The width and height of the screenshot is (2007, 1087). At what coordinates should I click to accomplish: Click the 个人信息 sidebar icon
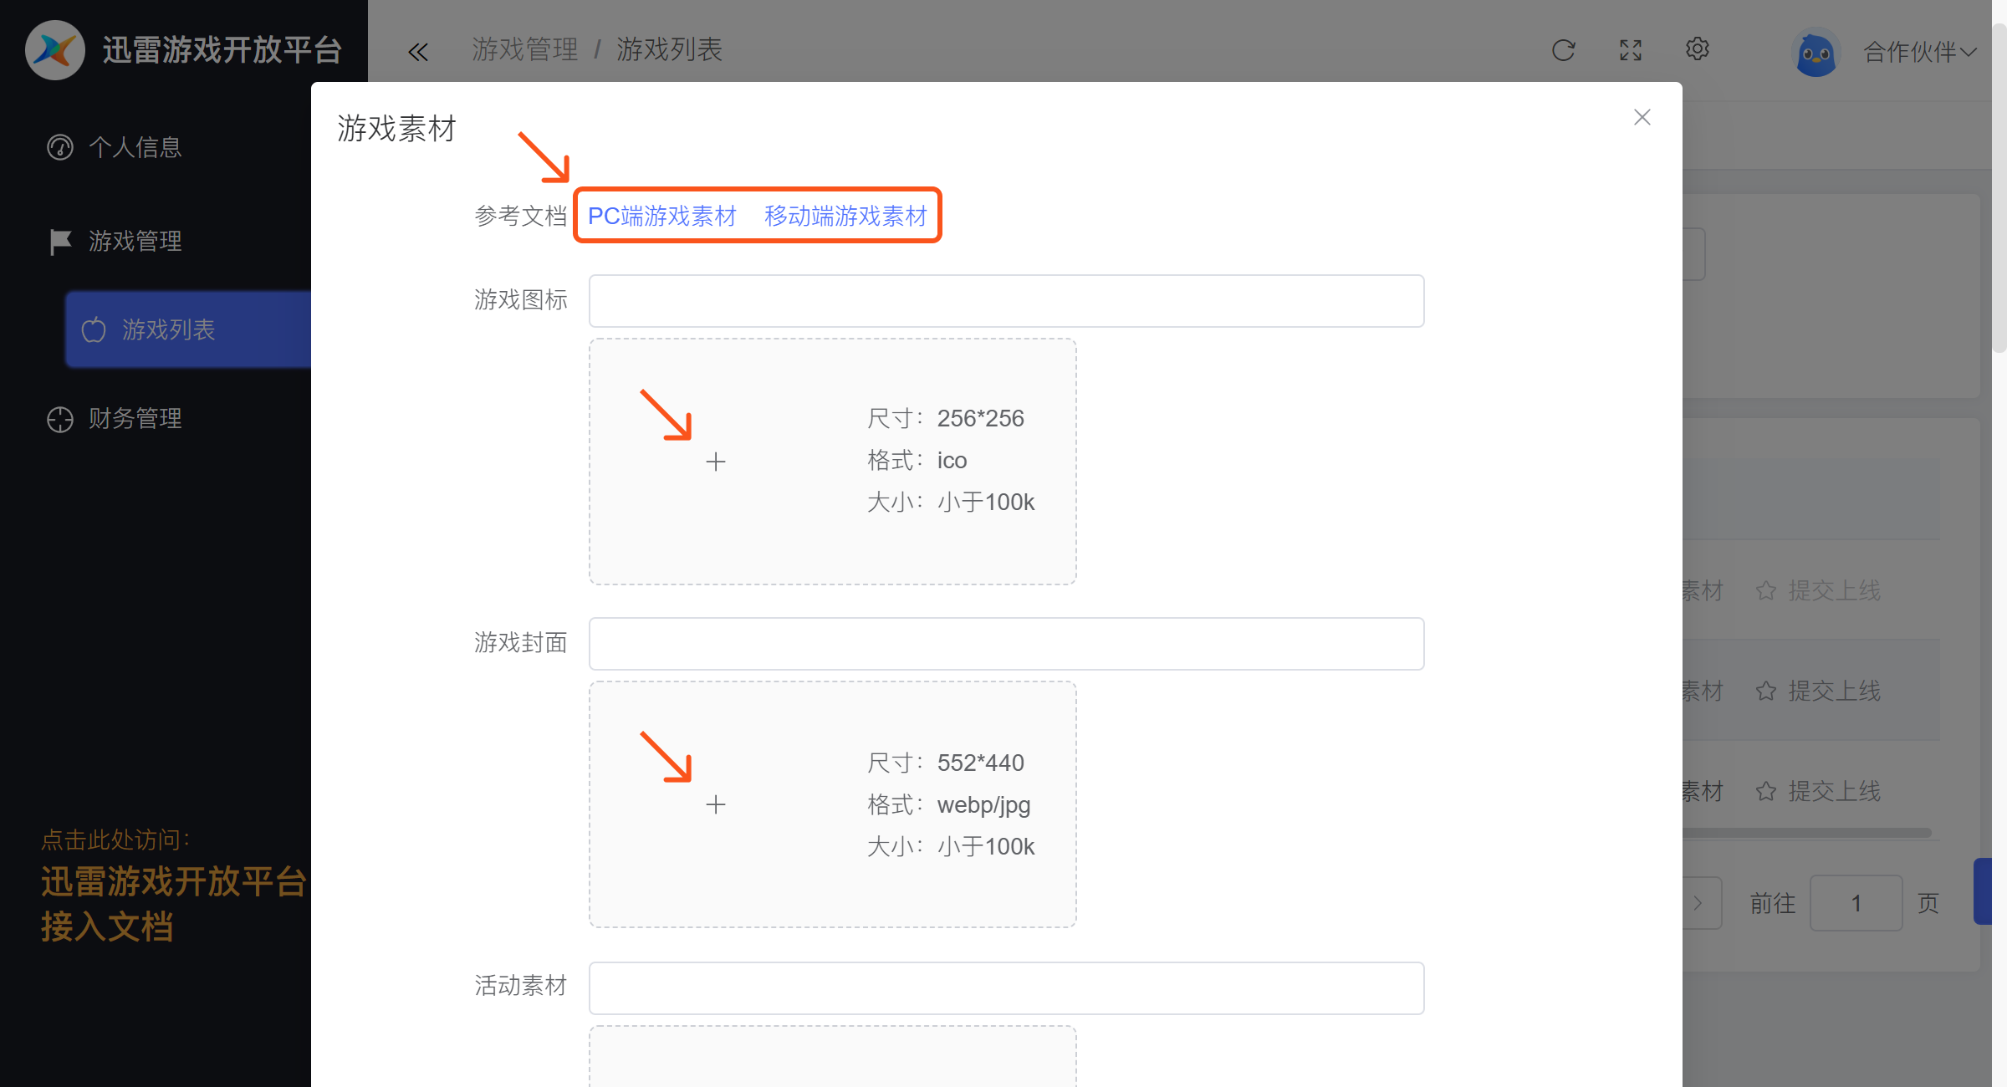coord(60,147)
